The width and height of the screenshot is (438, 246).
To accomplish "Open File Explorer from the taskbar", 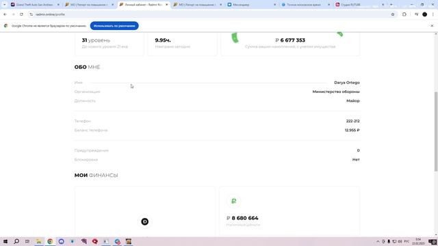I will point(39,241).
